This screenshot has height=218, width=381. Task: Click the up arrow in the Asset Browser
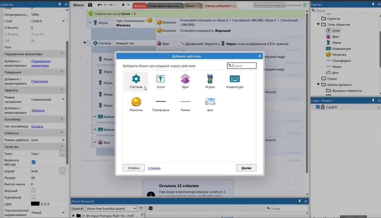point(141,208)
